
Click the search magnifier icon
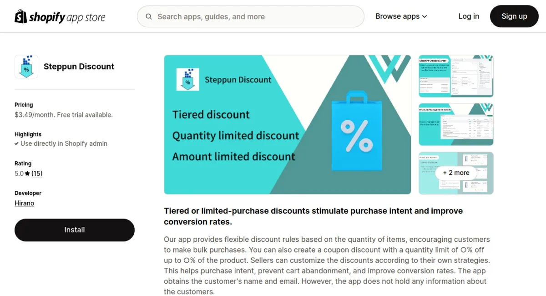click(x=149, y=16)
